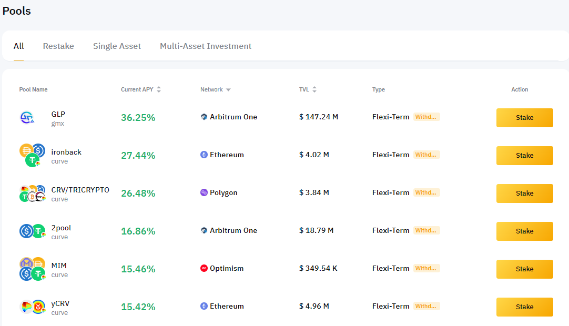Switch to the Restake tab

point(58,46)
